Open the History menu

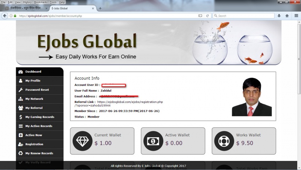click(x=27, y=2)
